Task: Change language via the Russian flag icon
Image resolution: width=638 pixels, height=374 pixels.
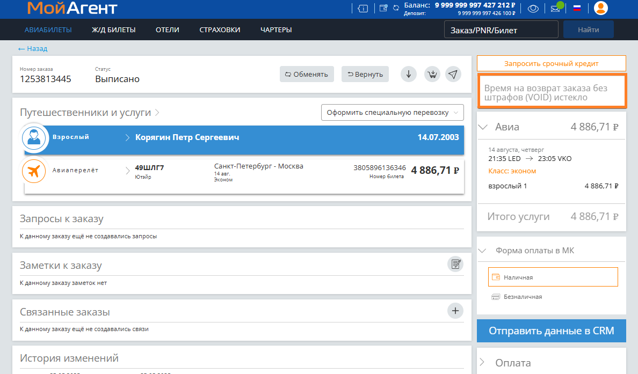Action: (577, 8)
